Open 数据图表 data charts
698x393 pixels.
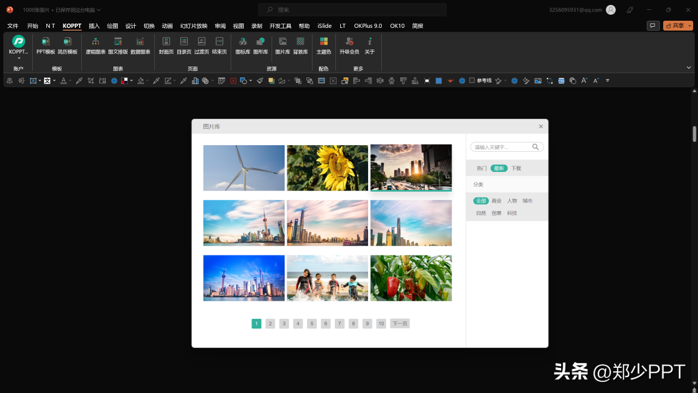point(140,45)
